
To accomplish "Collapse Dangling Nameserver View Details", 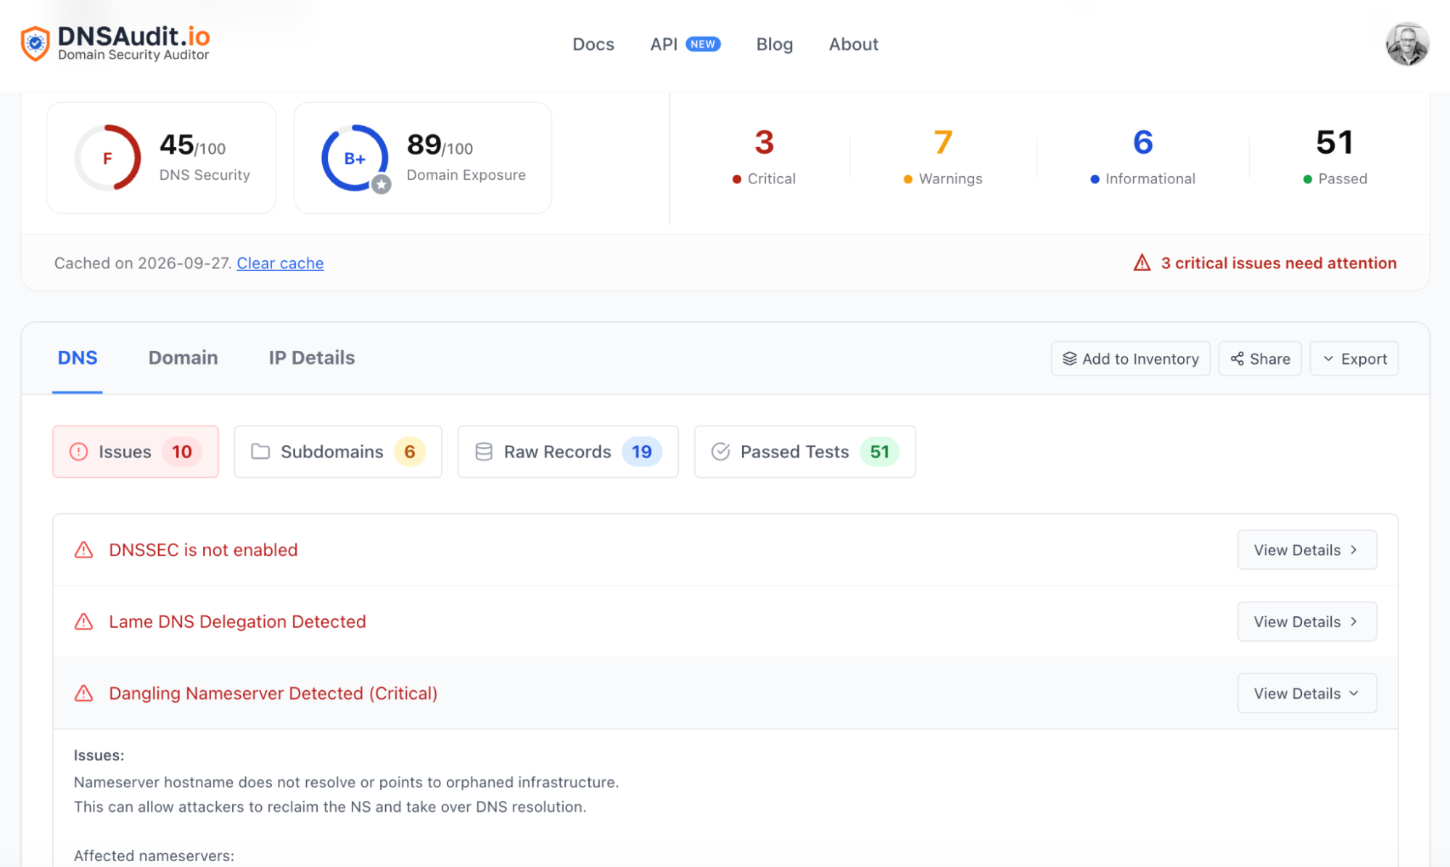I will click(1306, 693).
